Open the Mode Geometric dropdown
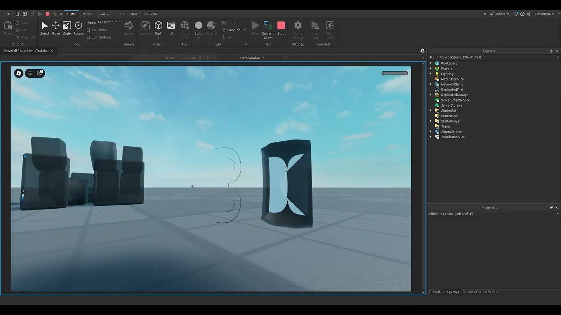 pos(107,22)
